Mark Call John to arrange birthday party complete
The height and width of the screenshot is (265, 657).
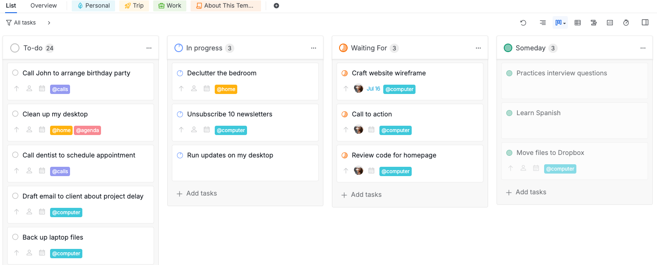click(15, 73)
